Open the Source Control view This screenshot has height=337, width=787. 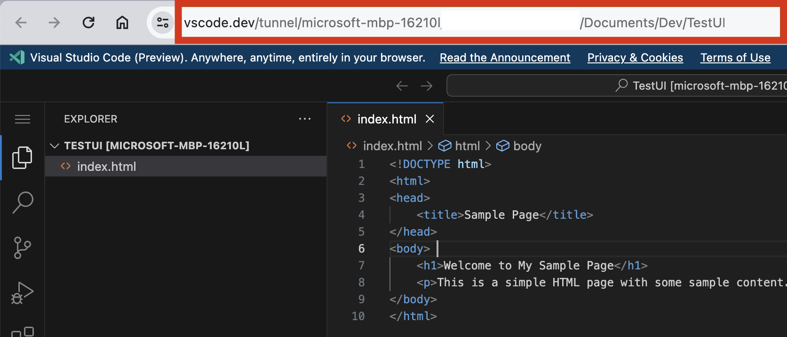click(x=22, y=247)
